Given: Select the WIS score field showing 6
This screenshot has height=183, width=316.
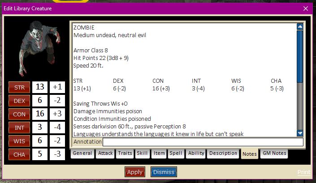Looking at the screenshot, I should pos(40,140).
